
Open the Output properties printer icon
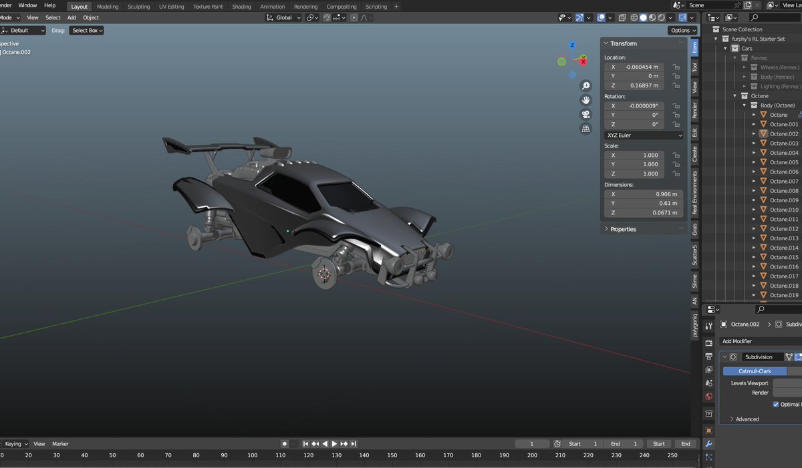(x=709, y=357)
